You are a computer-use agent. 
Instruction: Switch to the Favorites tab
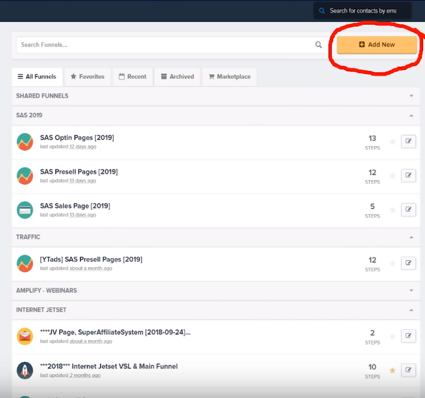pos(88,77)
